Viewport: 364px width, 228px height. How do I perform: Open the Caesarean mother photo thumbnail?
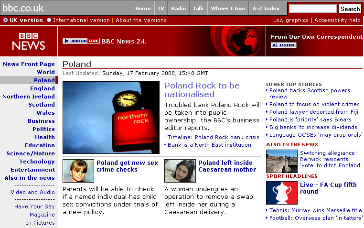coord(180,171)
